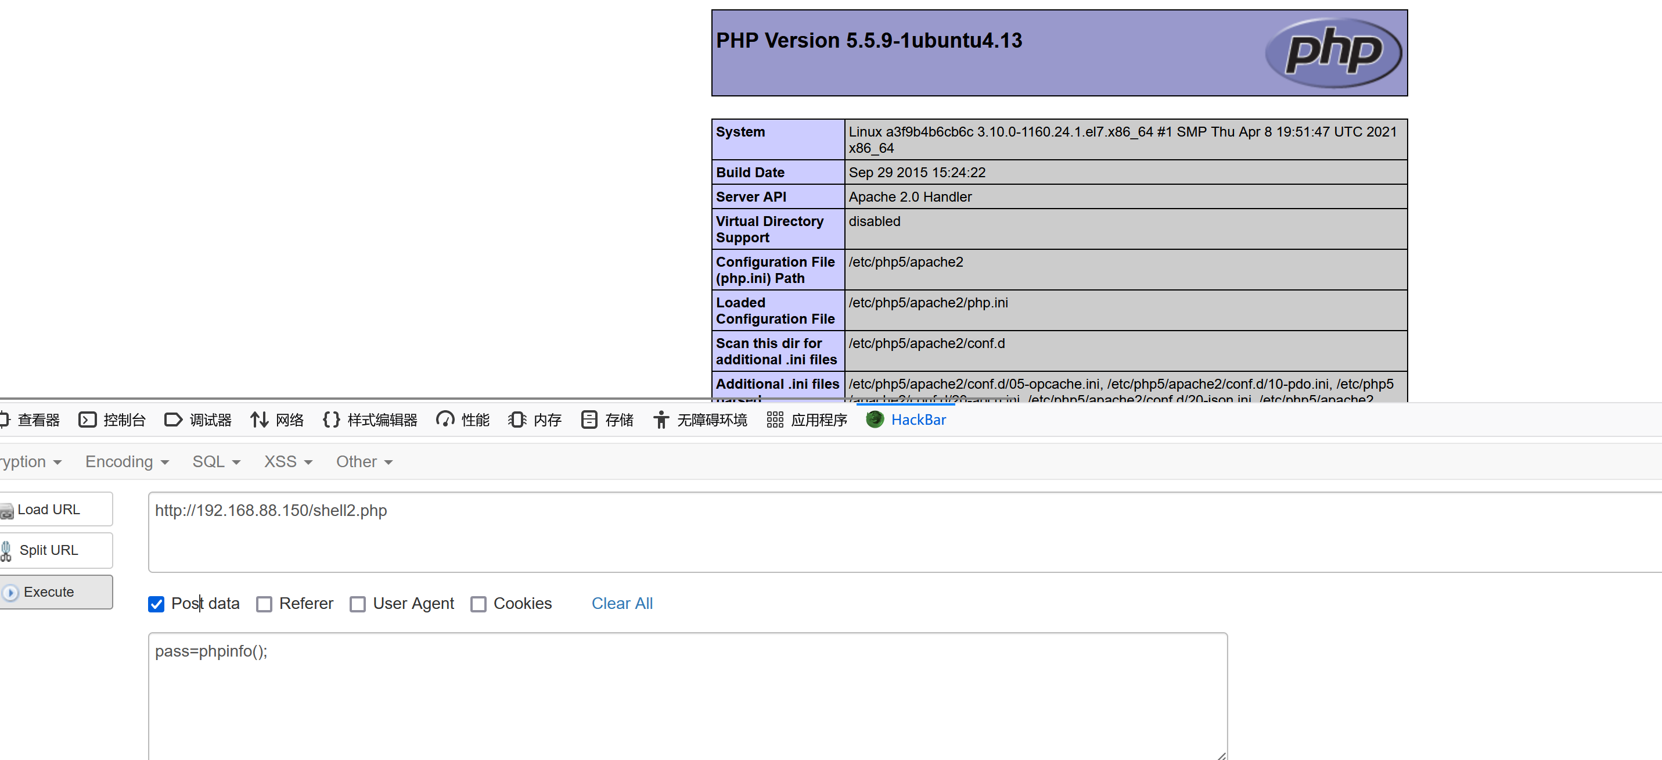Enable the Referer checkbox
Viewport: 1662px width, 760px height.
coord(264,604)
